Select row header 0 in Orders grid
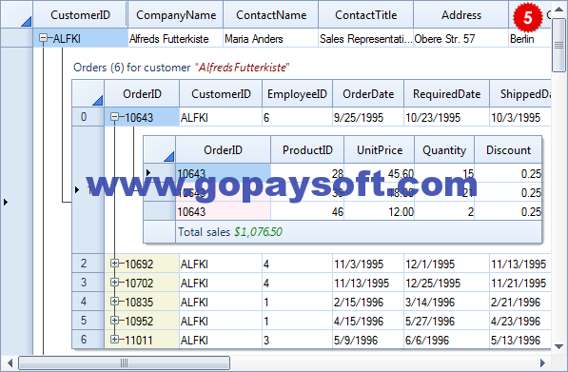The image size is (568, 372). coord(88,117)
